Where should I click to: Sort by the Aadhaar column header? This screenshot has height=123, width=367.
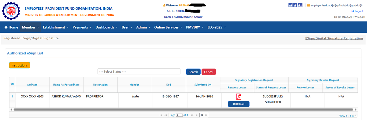[32, 85]
